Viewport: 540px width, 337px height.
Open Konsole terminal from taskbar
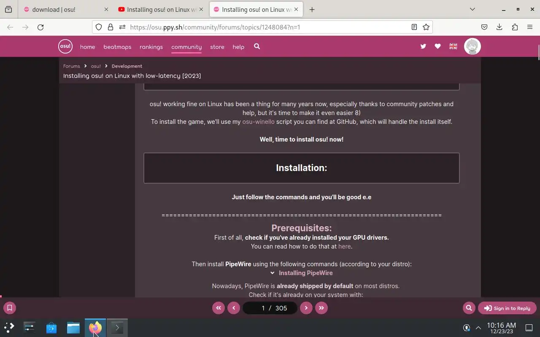pyautogui.click(x=117, y=327)
